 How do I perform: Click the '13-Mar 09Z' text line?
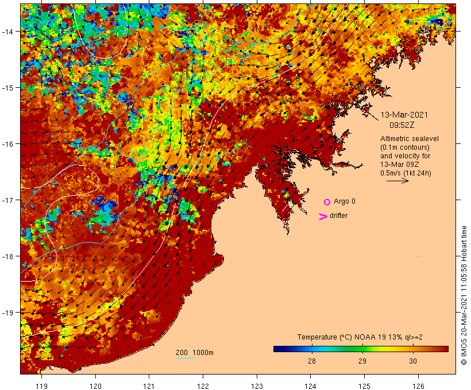pyautogui.click(x=400, y=165)
